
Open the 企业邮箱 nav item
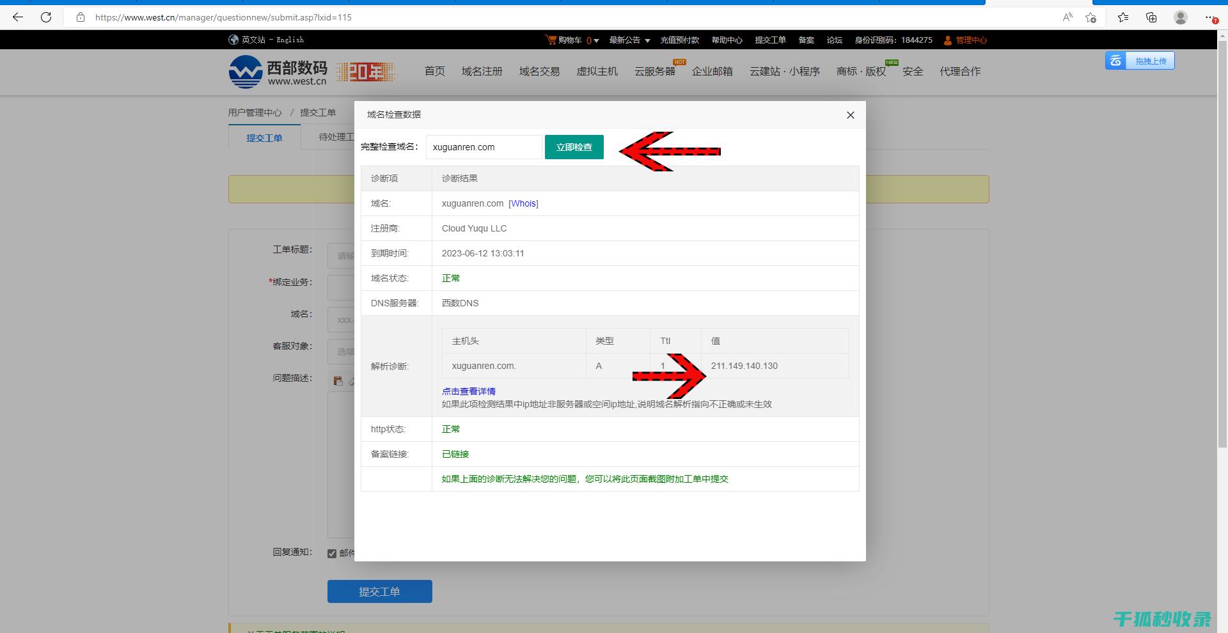point(712,71)
